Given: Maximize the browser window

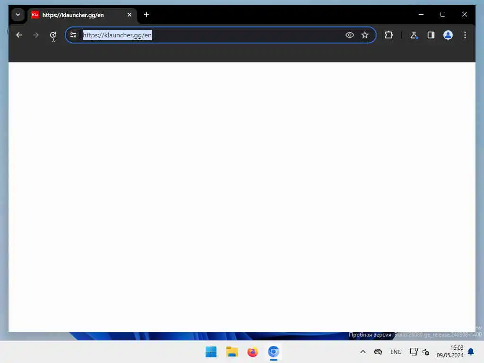Looking at the screenshot, I should coord(442,15).
